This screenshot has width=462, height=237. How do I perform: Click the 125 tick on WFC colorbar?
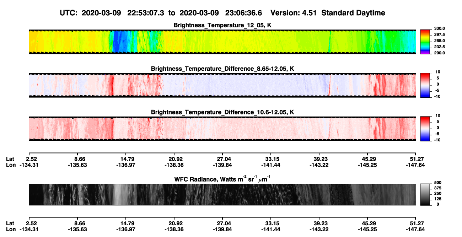coord(437,199)
